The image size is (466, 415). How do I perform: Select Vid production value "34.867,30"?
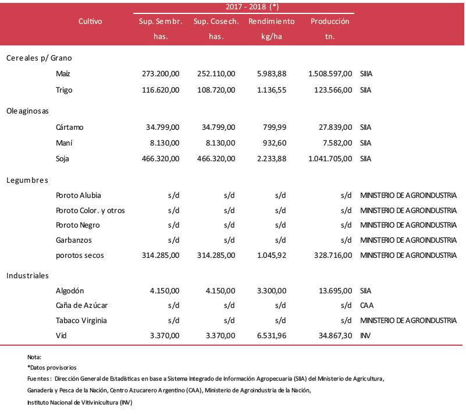(x=336, y=336)
